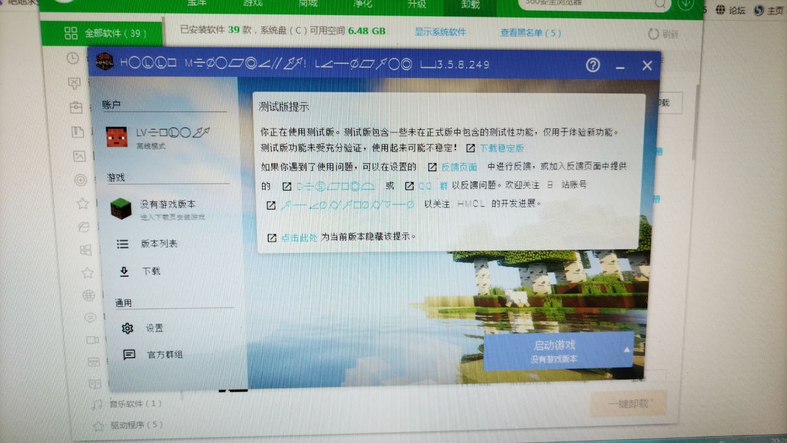Open the help question mark icon

coord(593,65)
